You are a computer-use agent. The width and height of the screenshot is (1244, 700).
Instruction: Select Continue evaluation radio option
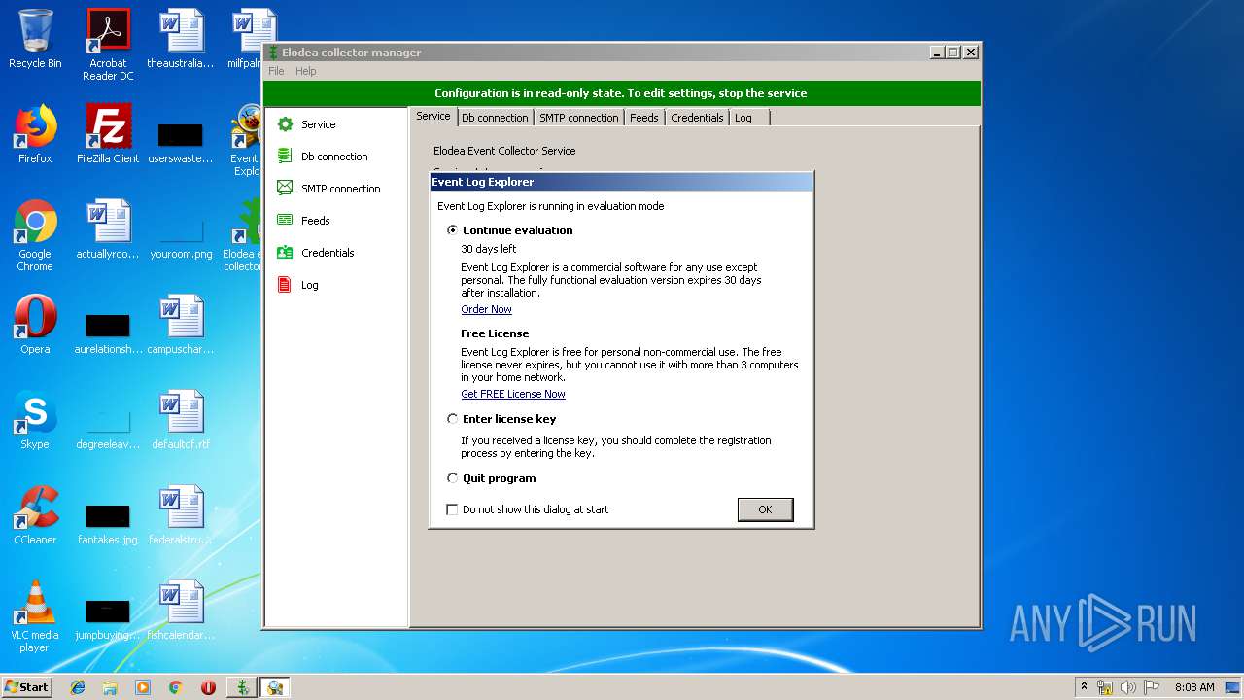pos(452,230)
